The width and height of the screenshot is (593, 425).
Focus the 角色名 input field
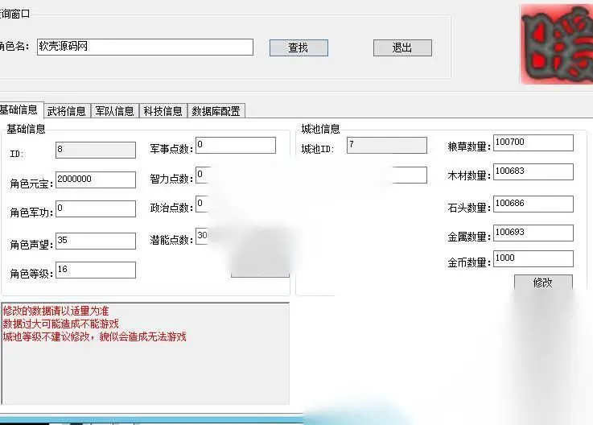[x=145, y=47]
